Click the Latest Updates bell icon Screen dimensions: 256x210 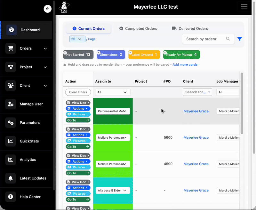tap(11, 178)
